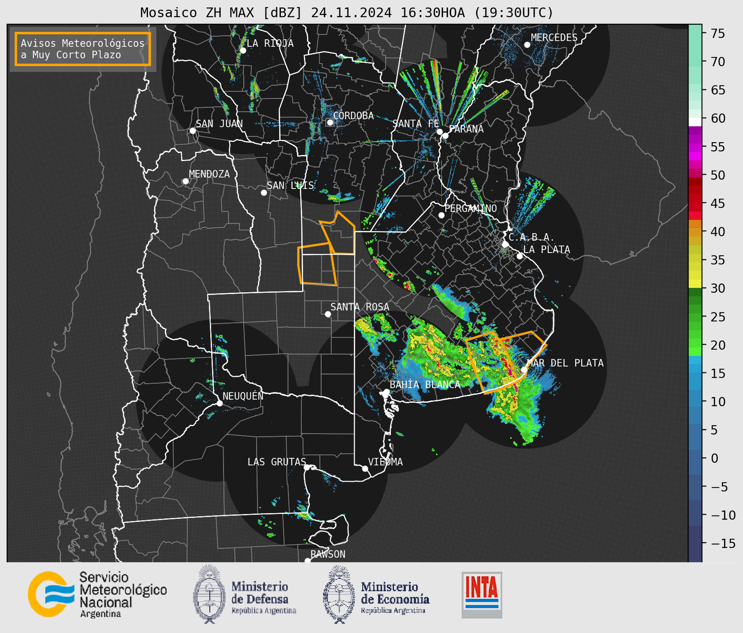Click the magenta 55 dBZ color band
This screenshot has height=633, width=743.
[695, 147]
